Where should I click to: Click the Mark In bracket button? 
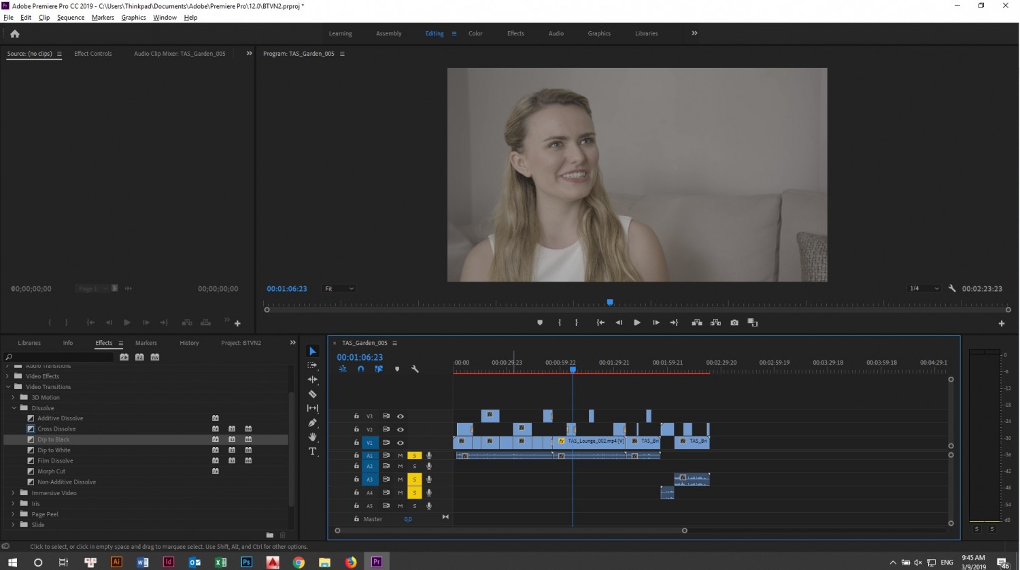(560, 322)
